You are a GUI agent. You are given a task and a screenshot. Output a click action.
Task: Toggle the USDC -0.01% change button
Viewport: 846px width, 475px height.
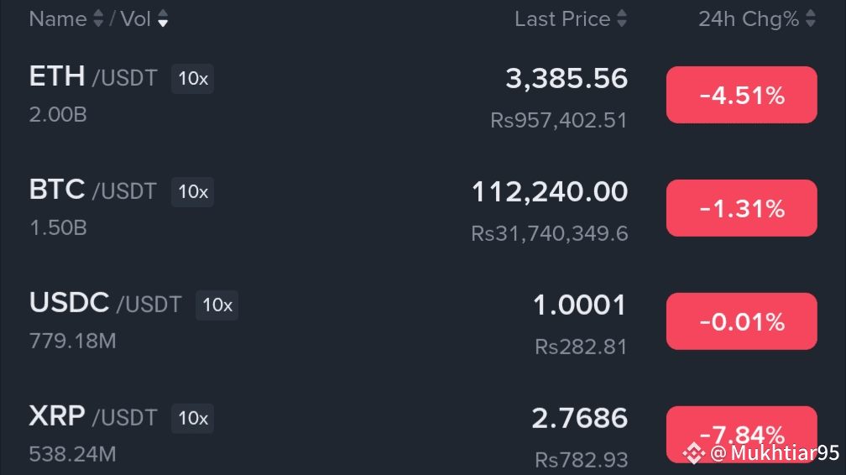pos(741,321)
